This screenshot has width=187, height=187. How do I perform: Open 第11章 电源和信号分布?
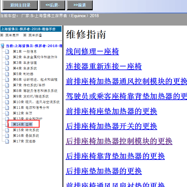[x=31, y=108]
